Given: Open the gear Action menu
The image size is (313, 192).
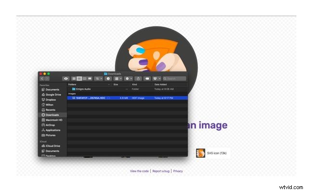Looking at the screenshot, I should [x=129, y=79].
